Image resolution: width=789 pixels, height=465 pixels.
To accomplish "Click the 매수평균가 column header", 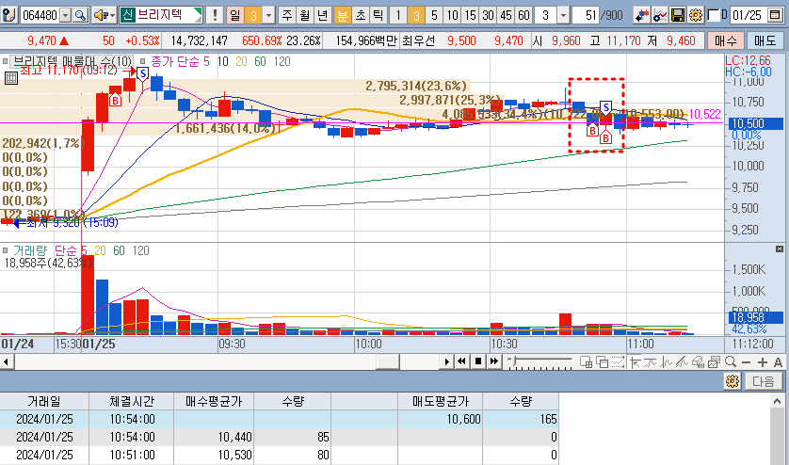I will [214, 401].
